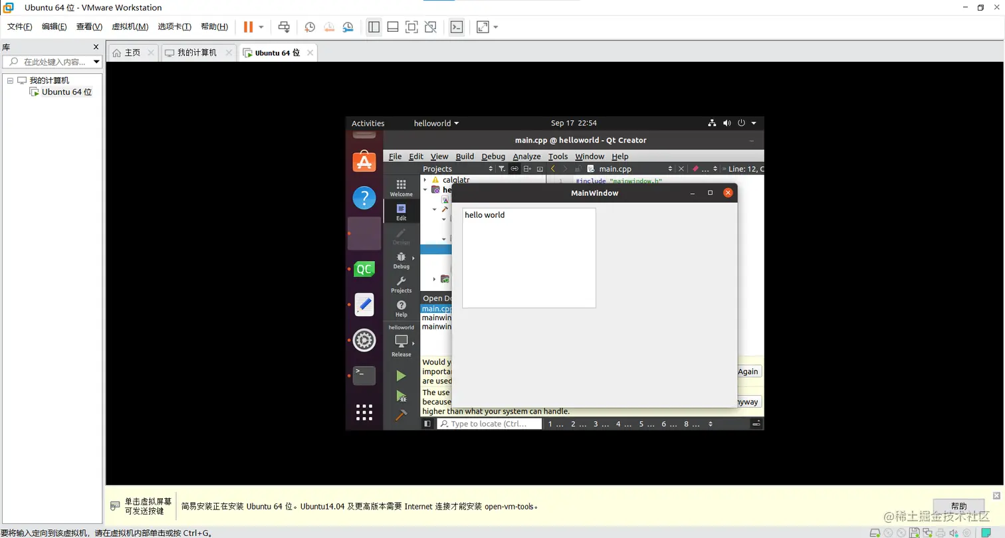
Task: Switch to the 主页 tab
Action: coord(133,52)
